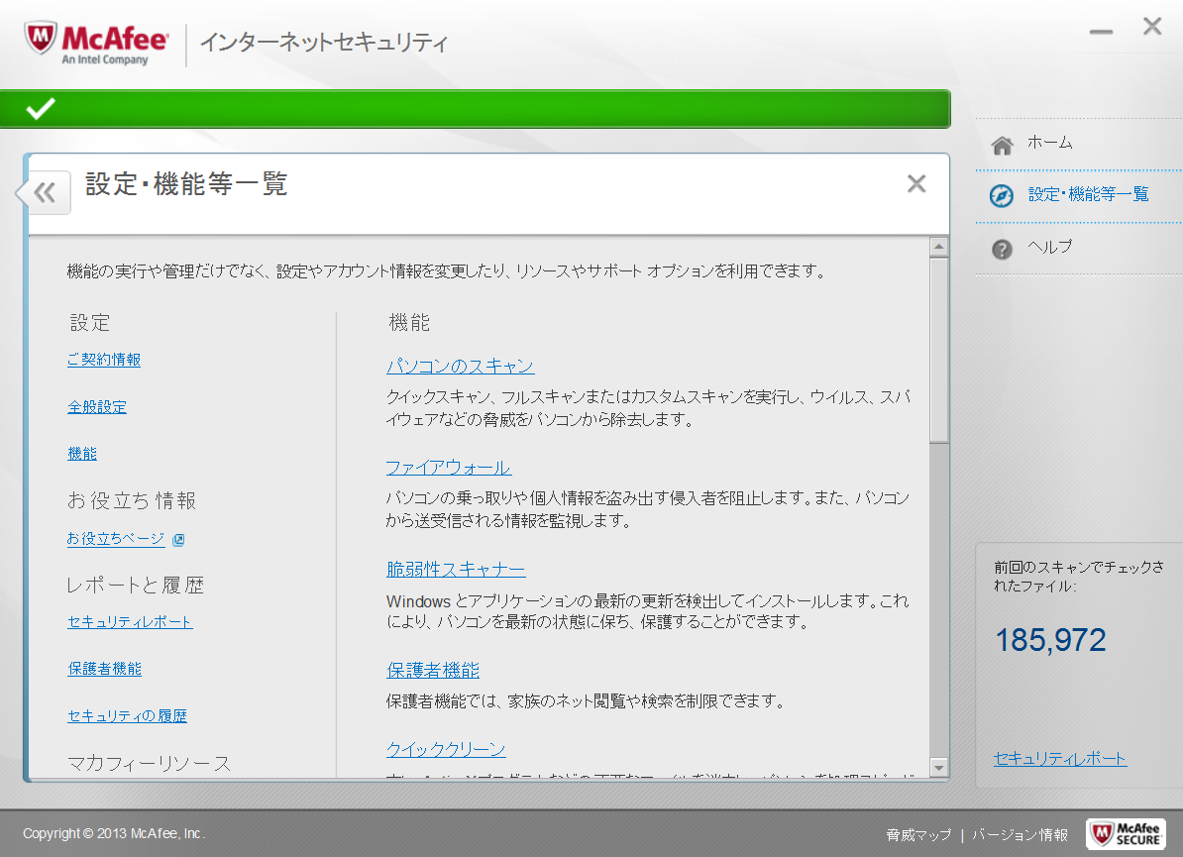Click the McAfee logo

(96, 43)
